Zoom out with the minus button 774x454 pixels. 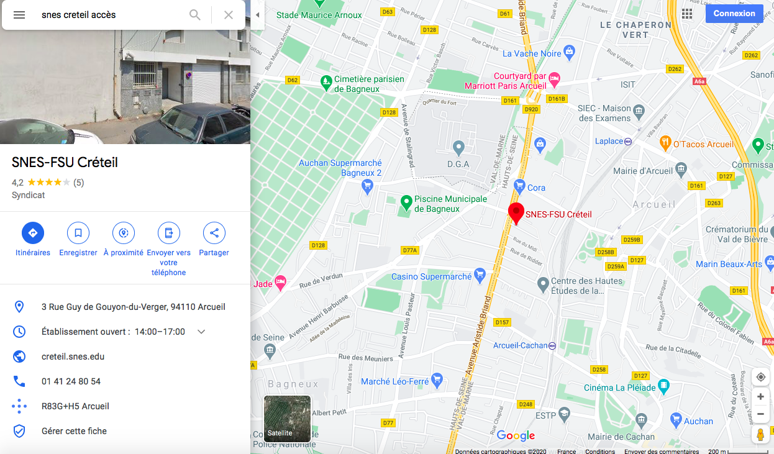tap(761, 414)
